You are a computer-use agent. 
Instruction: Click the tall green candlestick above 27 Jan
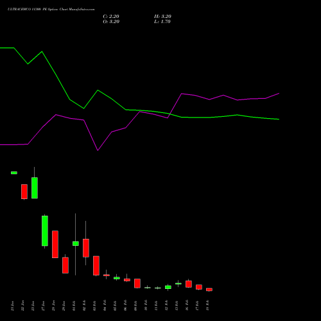(45, 231)
